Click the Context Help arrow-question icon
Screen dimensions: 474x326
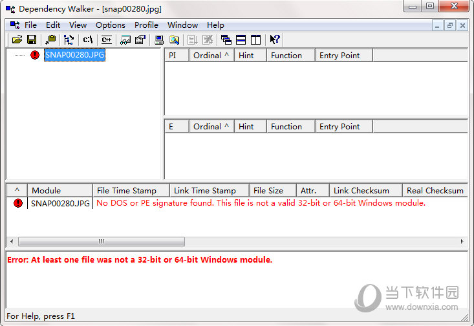pyautogui.click(x=275, y=39)
